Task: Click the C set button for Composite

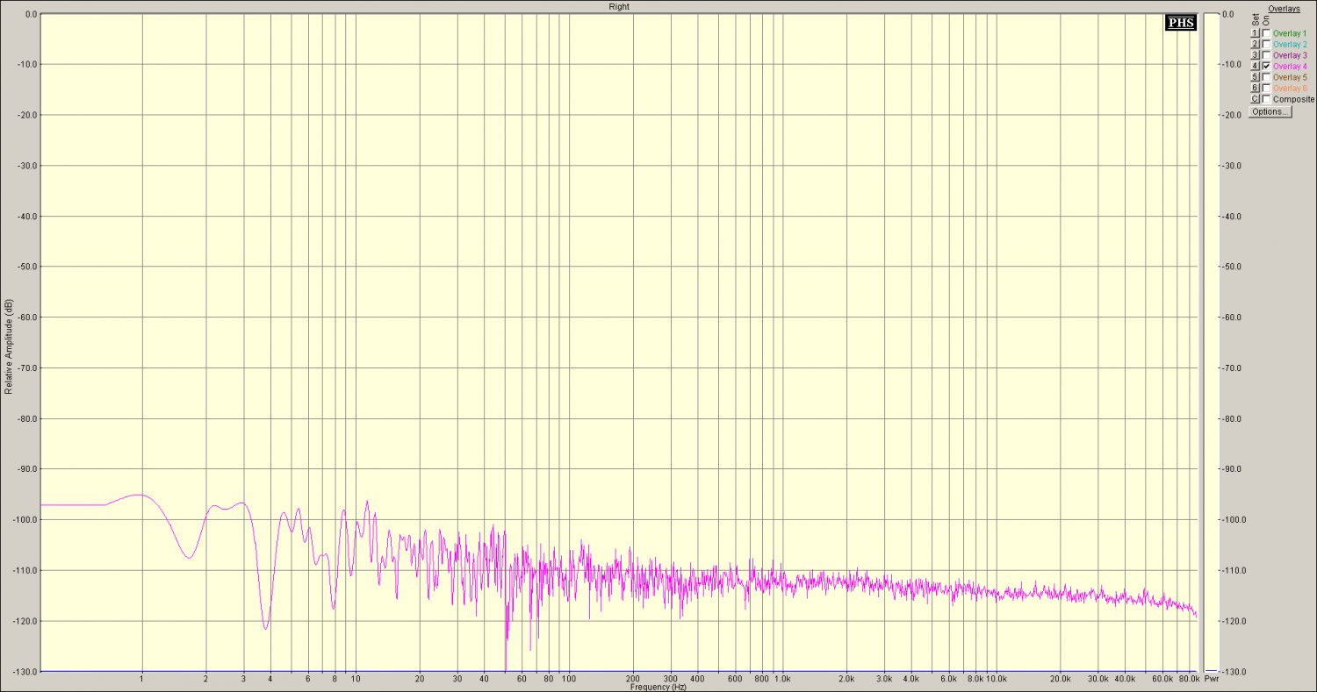Action: coord(1255,99)
